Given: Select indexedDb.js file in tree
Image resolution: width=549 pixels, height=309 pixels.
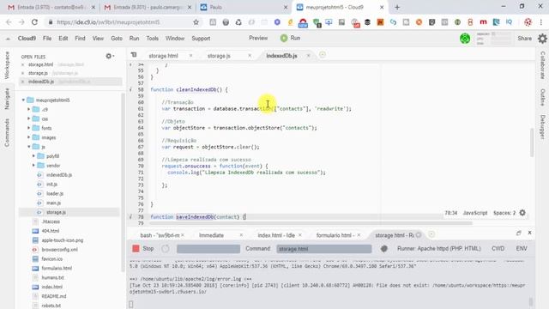Looking at the screenshot, I should [x=59, y=175].
